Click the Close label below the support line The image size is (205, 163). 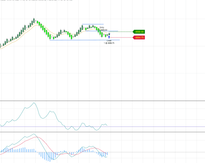click(x=109, y=41)
